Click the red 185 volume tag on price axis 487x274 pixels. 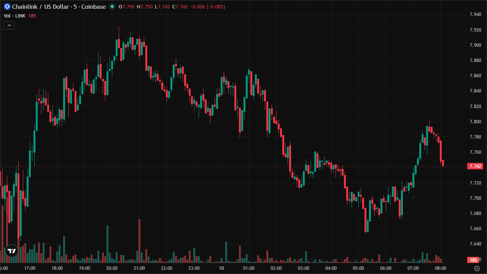click(x=473, y=260)
